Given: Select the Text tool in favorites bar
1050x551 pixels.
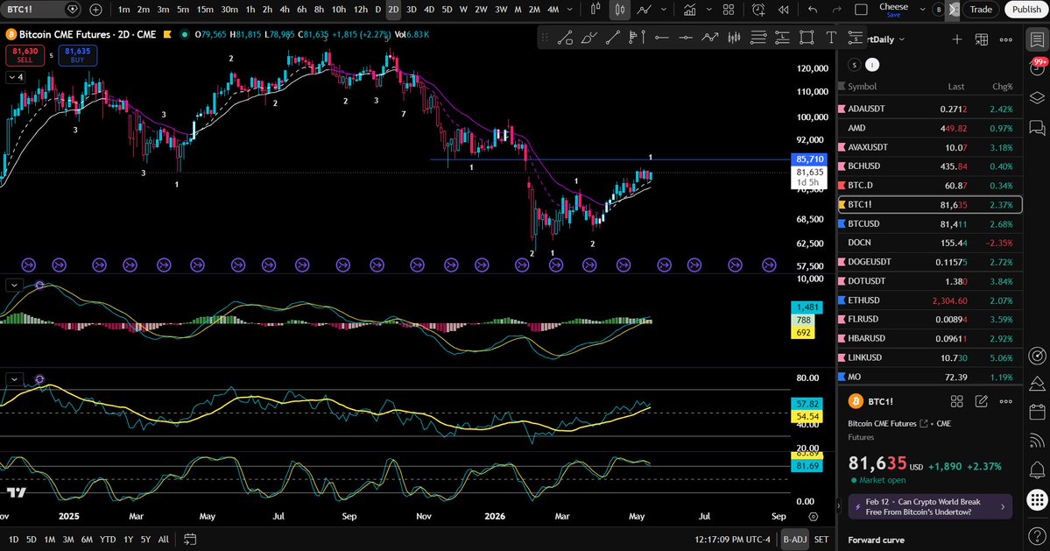Looking at the screenshot, I should 831,39.
